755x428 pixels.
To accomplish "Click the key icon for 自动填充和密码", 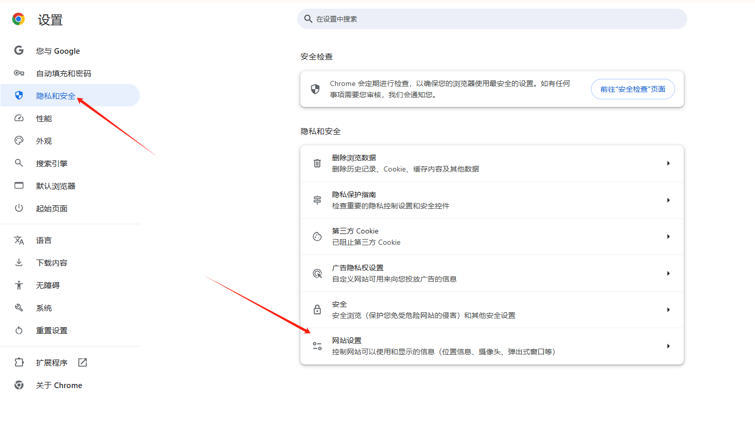I will tap(19, 73).
